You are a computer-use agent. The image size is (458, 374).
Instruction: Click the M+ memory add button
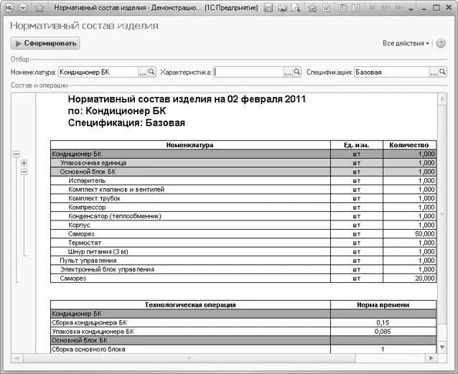point(385,8)
